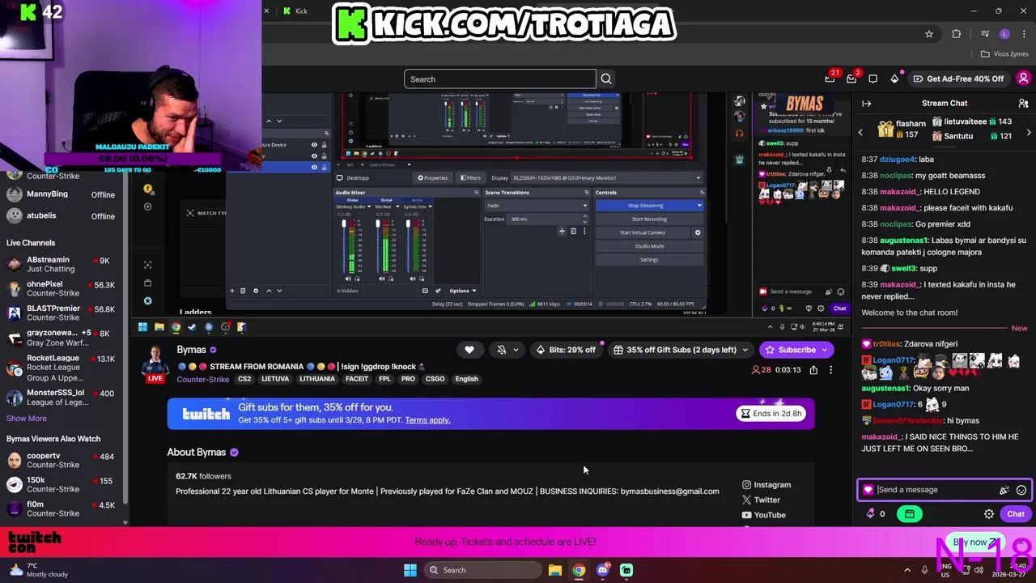Open Twitch notifications with 21 badge

point(830,79)
